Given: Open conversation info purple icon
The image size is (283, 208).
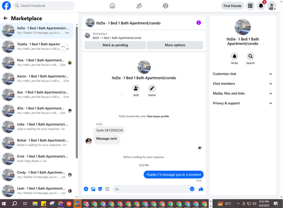Looking at the screenshot, I should click(199, 23).
